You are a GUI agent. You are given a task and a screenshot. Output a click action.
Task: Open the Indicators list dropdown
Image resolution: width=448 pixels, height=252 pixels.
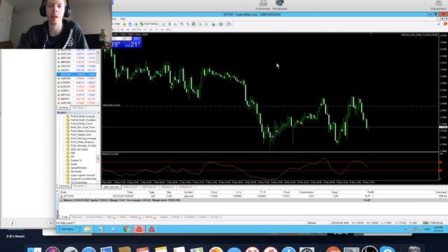214,24
